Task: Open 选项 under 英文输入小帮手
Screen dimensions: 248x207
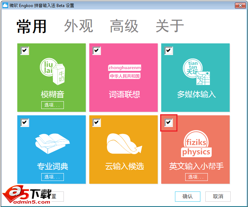Action: pos(196,177)
